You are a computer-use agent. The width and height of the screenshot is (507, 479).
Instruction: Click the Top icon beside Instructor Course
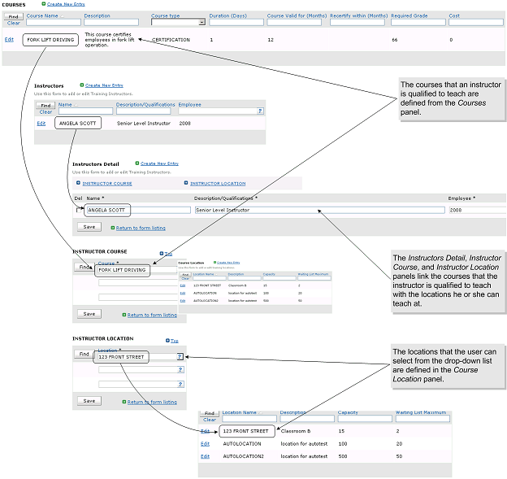pos(162,254)
